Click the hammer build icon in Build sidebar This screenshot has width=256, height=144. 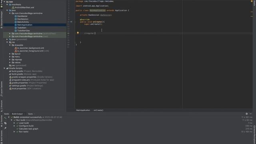pos(5,118)
